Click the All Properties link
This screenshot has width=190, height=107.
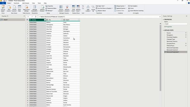168,27
